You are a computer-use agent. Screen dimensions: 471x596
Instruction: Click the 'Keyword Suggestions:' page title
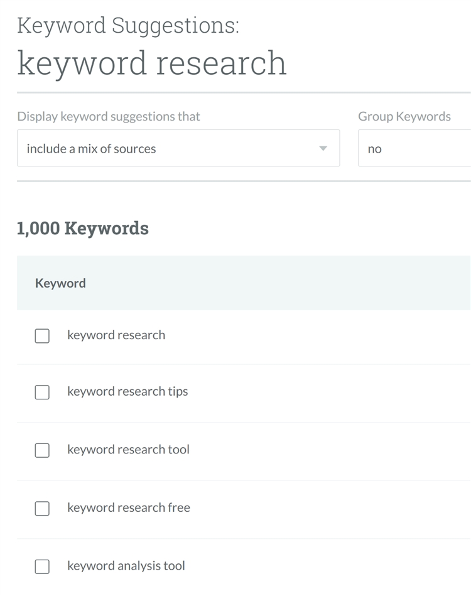[x=128, y=26]
